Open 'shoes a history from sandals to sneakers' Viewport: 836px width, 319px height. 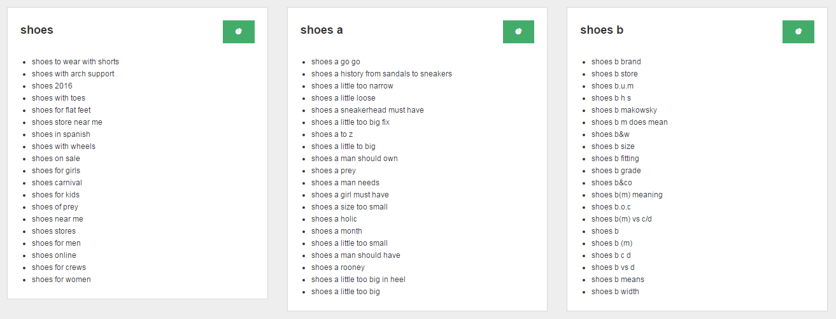tap(381, 74)
